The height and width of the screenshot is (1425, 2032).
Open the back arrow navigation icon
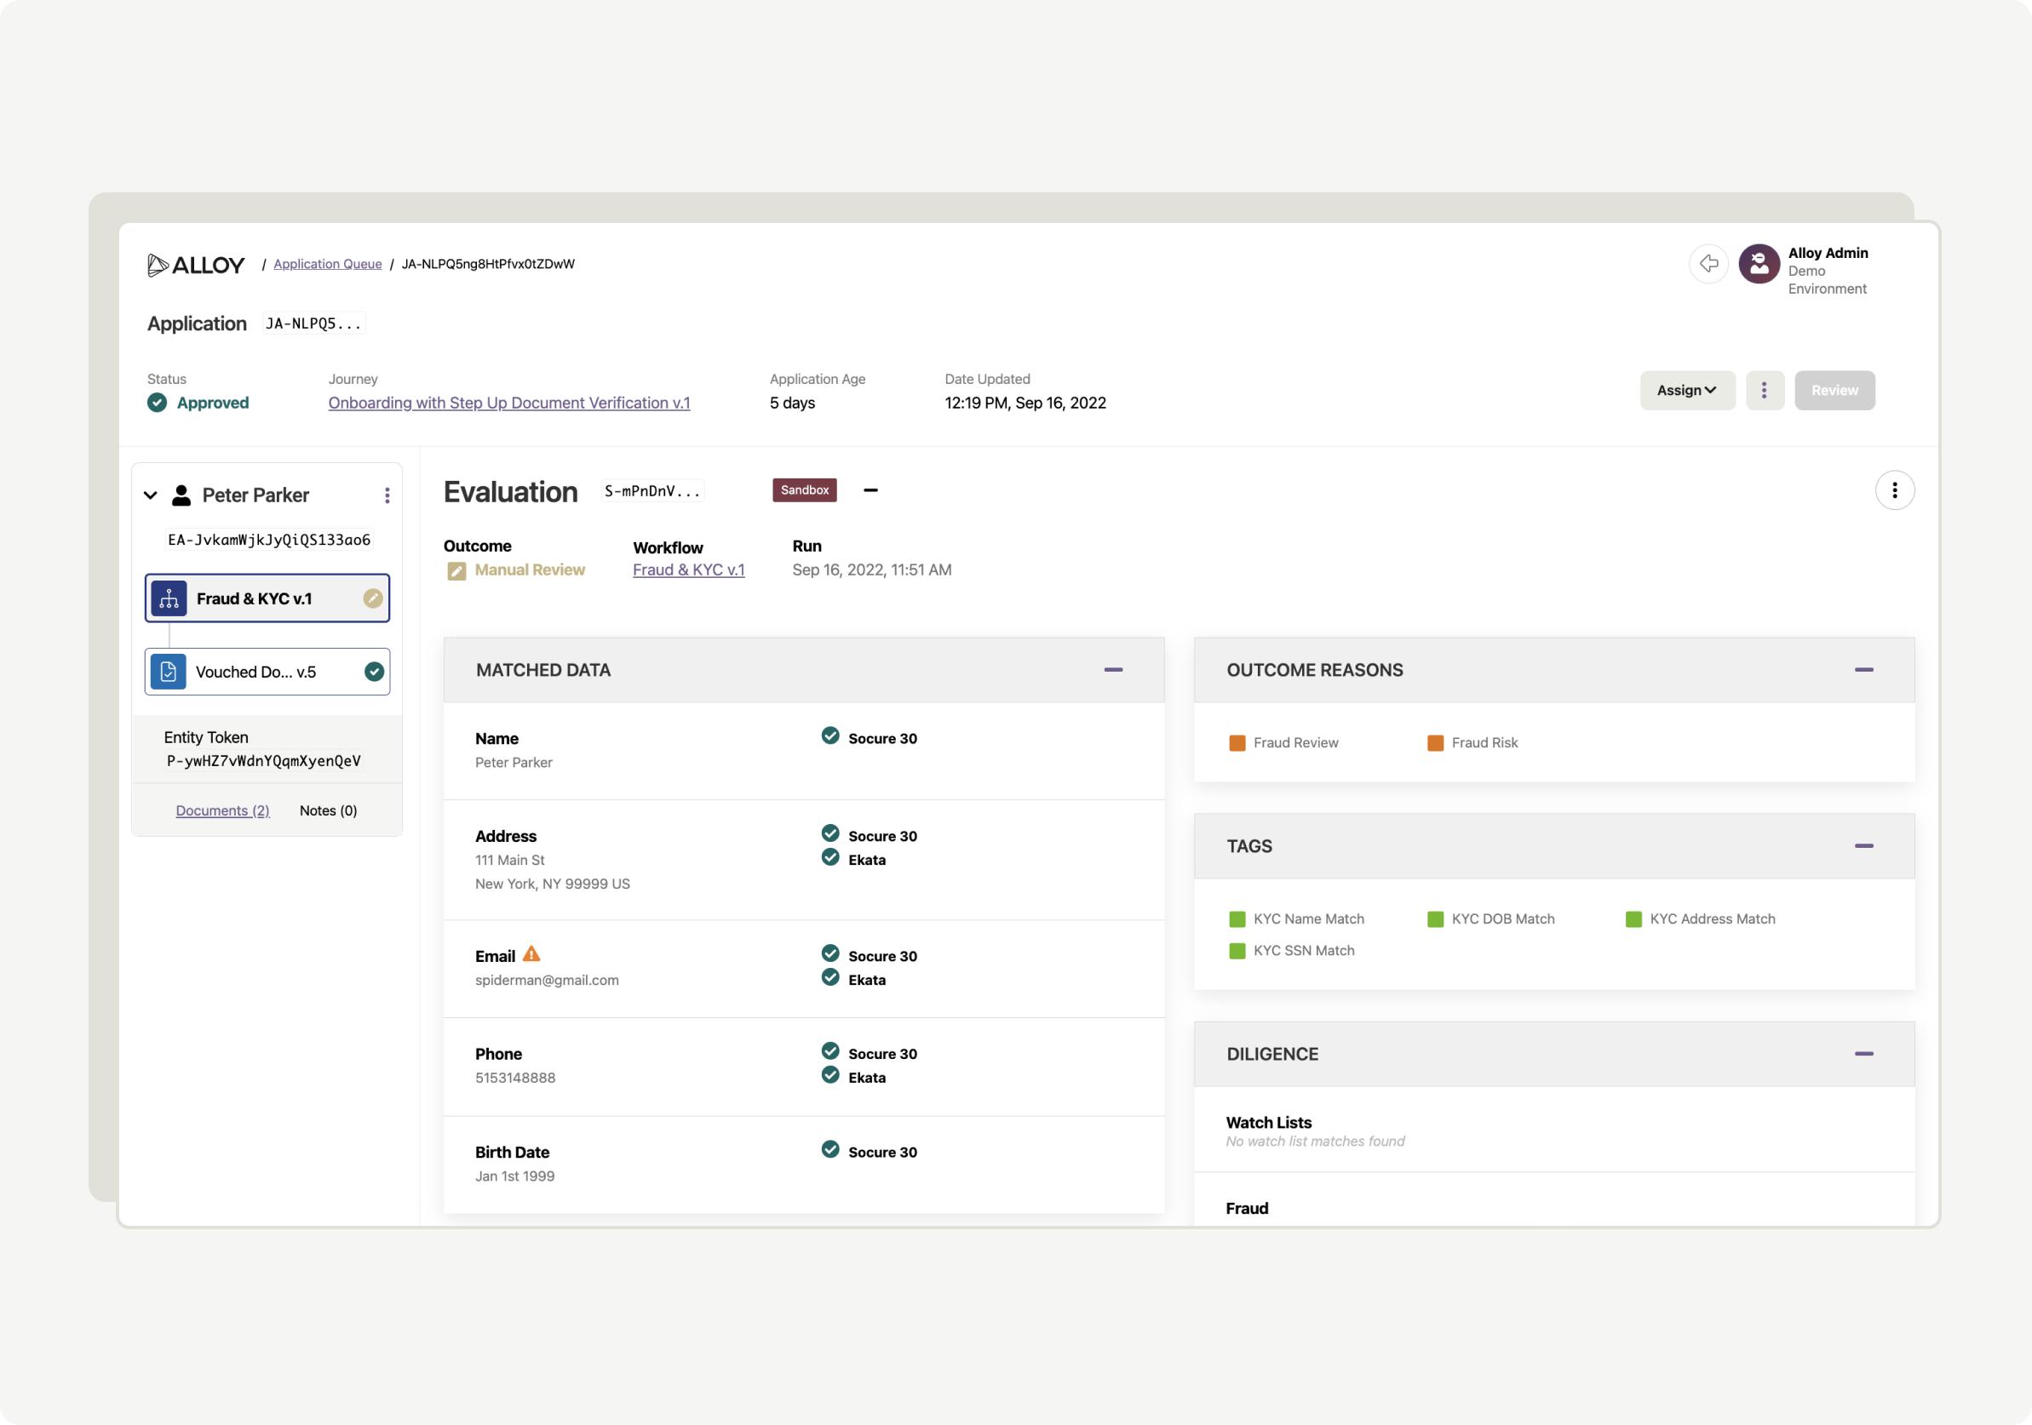(1709, 264)
